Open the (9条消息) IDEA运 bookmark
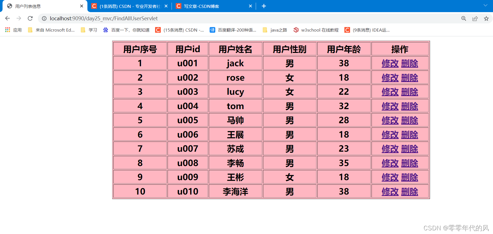The height and width of the screenshot is (234, 493). coord(367,30)
